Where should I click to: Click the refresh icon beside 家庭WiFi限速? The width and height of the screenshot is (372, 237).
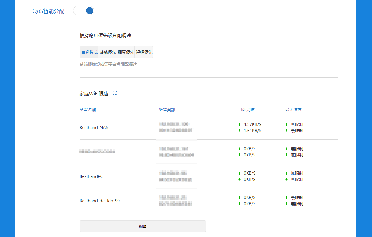click(115, 93)
